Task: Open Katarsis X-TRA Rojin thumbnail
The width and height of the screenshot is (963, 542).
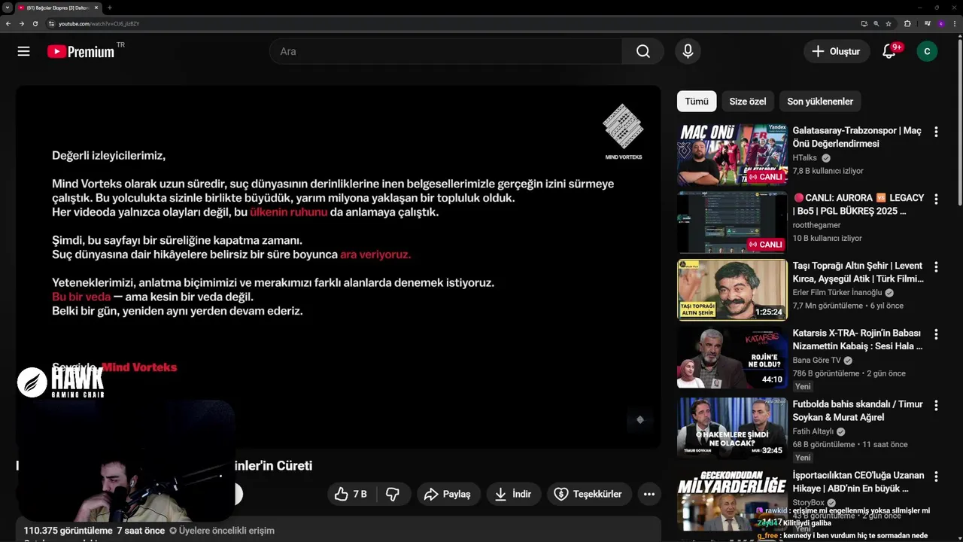Action: (732, 357)
